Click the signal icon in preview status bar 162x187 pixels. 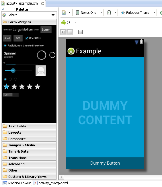coord(136,42)
